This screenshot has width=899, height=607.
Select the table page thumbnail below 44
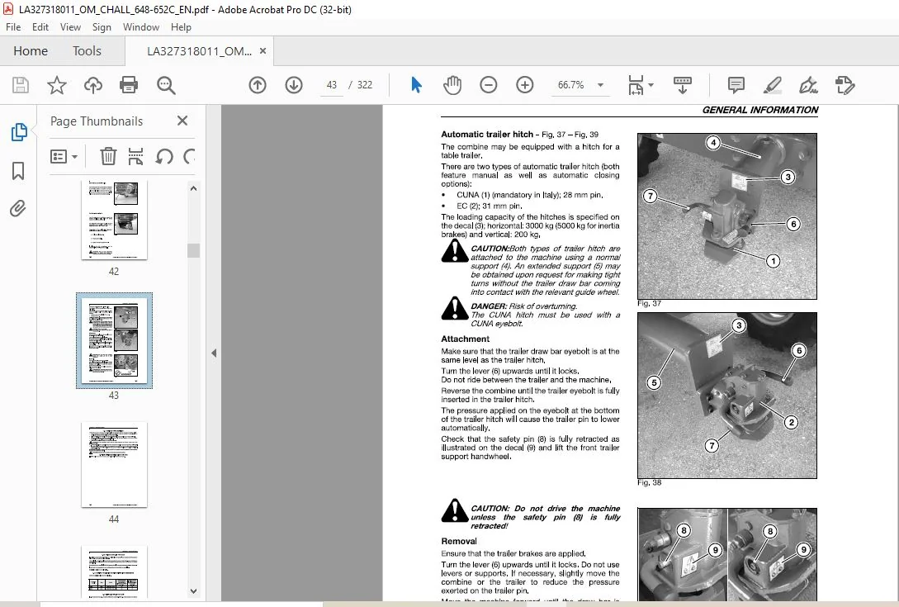(114, 572)
